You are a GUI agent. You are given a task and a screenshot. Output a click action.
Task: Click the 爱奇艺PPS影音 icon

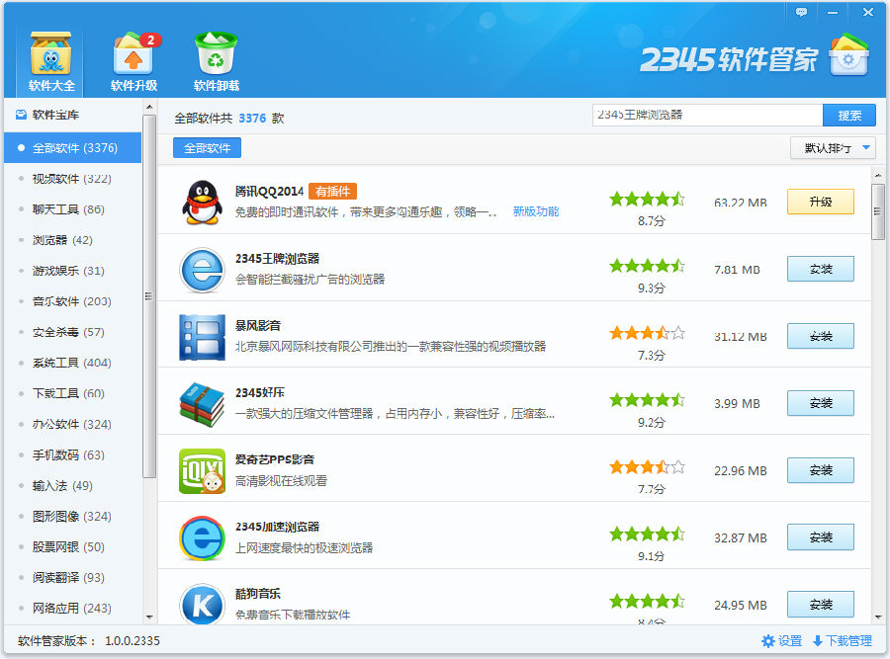pos(202,470)
